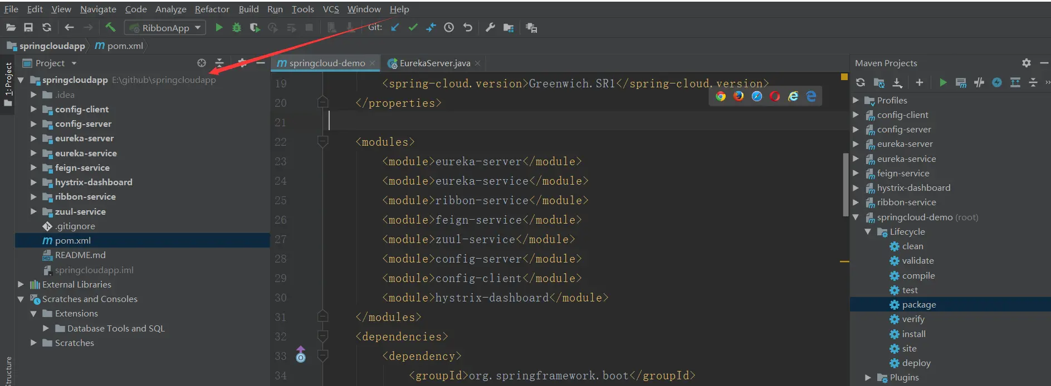Click Git commit green checkmark icon

pyautogui.click(x=413, y=27)
